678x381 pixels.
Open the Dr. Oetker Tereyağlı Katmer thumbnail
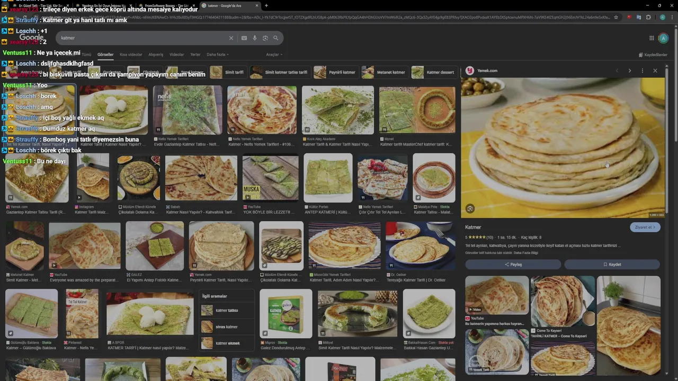coord(420,246)
